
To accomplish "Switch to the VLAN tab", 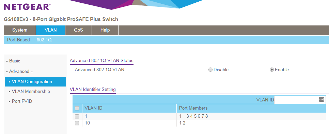I will pos(50,30).
